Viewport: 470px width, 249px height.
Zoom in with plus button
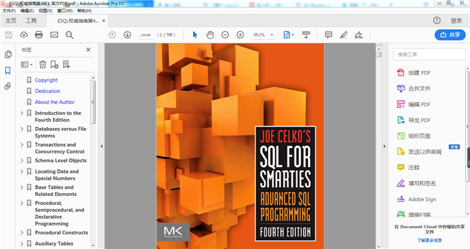[x=241, y=35]
